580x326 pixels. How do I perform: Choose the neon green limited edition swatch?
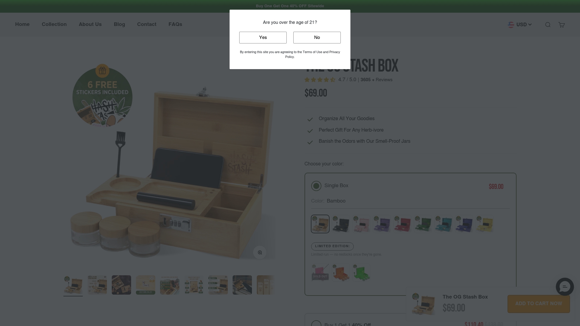tap(361, 273)
